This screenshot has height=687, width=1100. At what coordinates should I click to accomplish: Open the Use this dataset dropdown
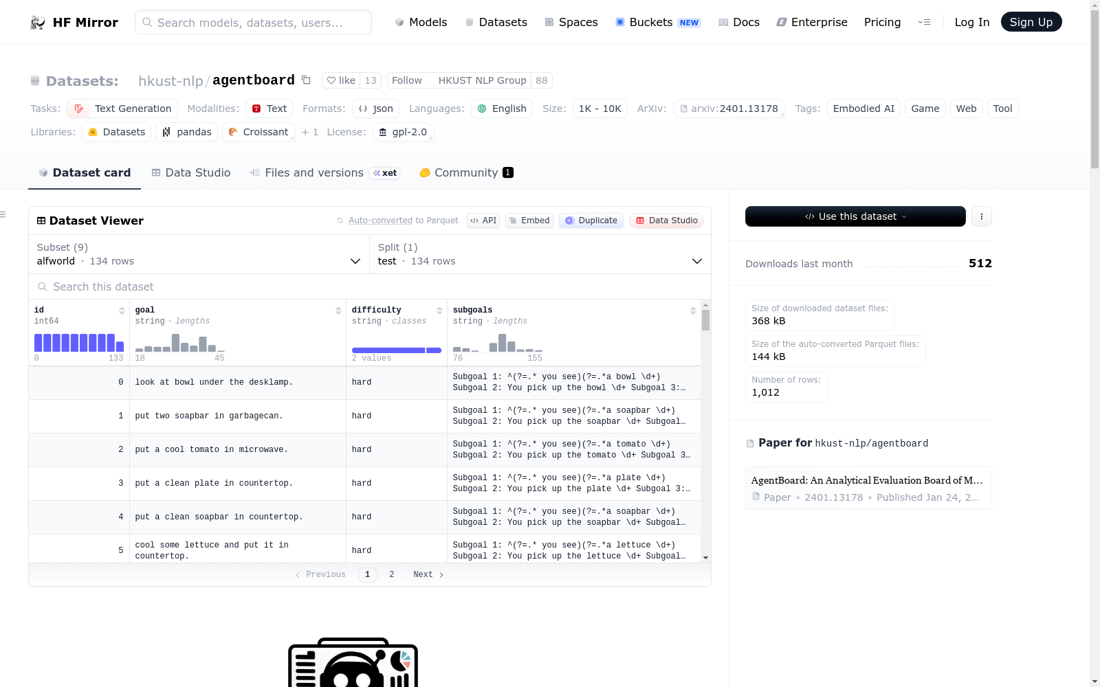855,216
